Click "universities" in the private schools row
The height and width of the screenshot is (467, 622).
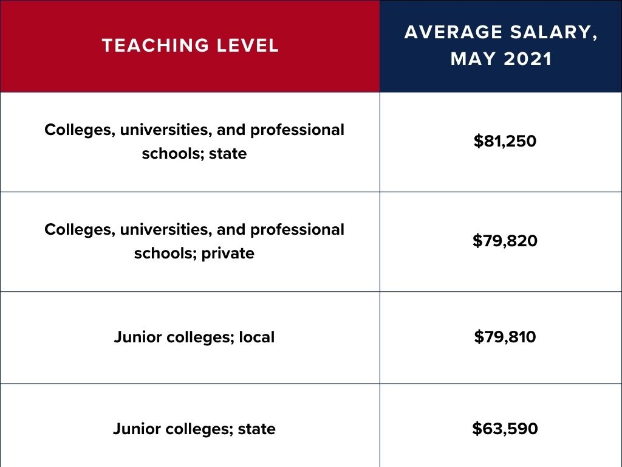coord(157,230)
